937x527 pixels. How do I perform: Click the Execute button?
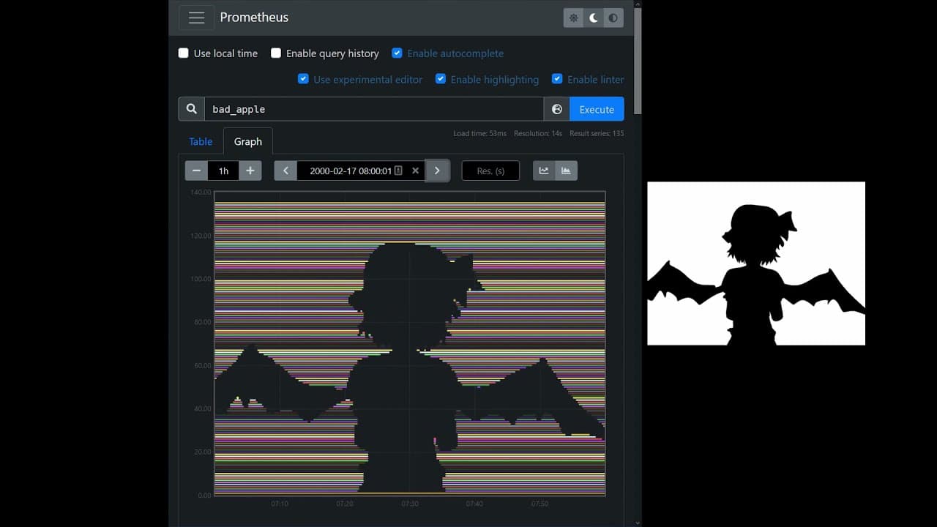point(597,109)
